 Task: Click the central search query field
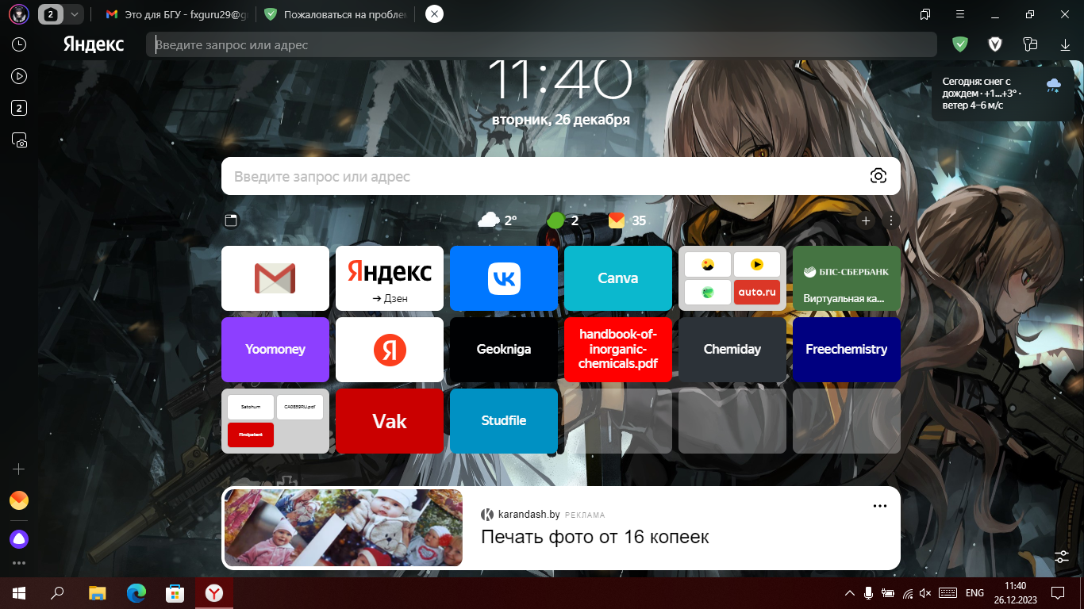[x=548, y=176]
